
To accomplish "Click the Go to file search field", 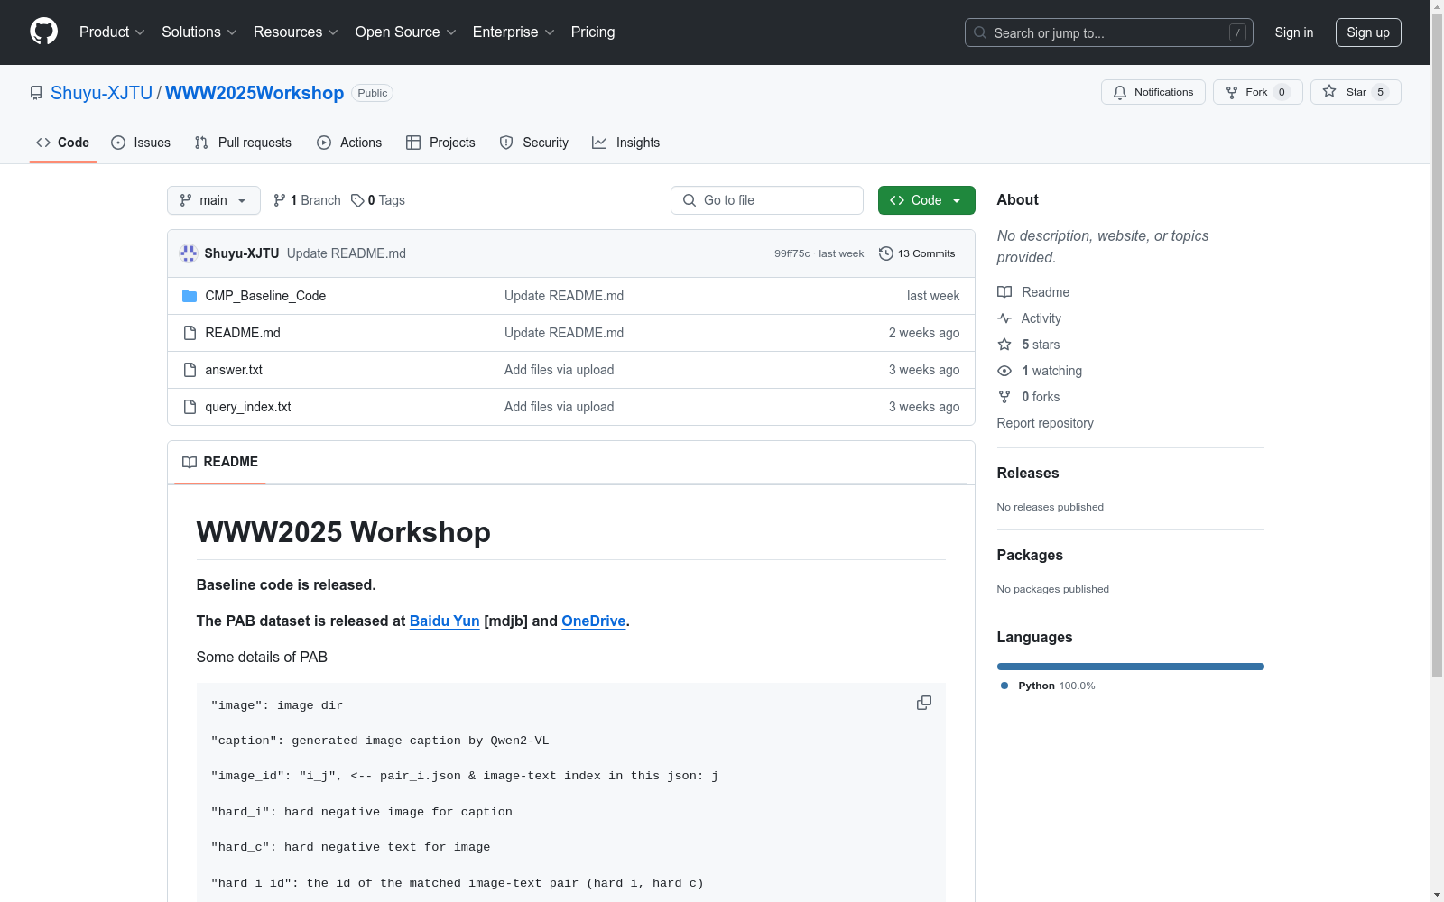I will point(767,200).
